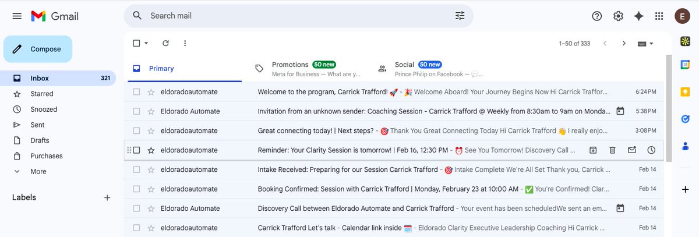The width and height of the screenshot is (699, 237).
Task: Click the mail list vertical scrollbar
Action: pyautogui.click(x=669, y=108)
